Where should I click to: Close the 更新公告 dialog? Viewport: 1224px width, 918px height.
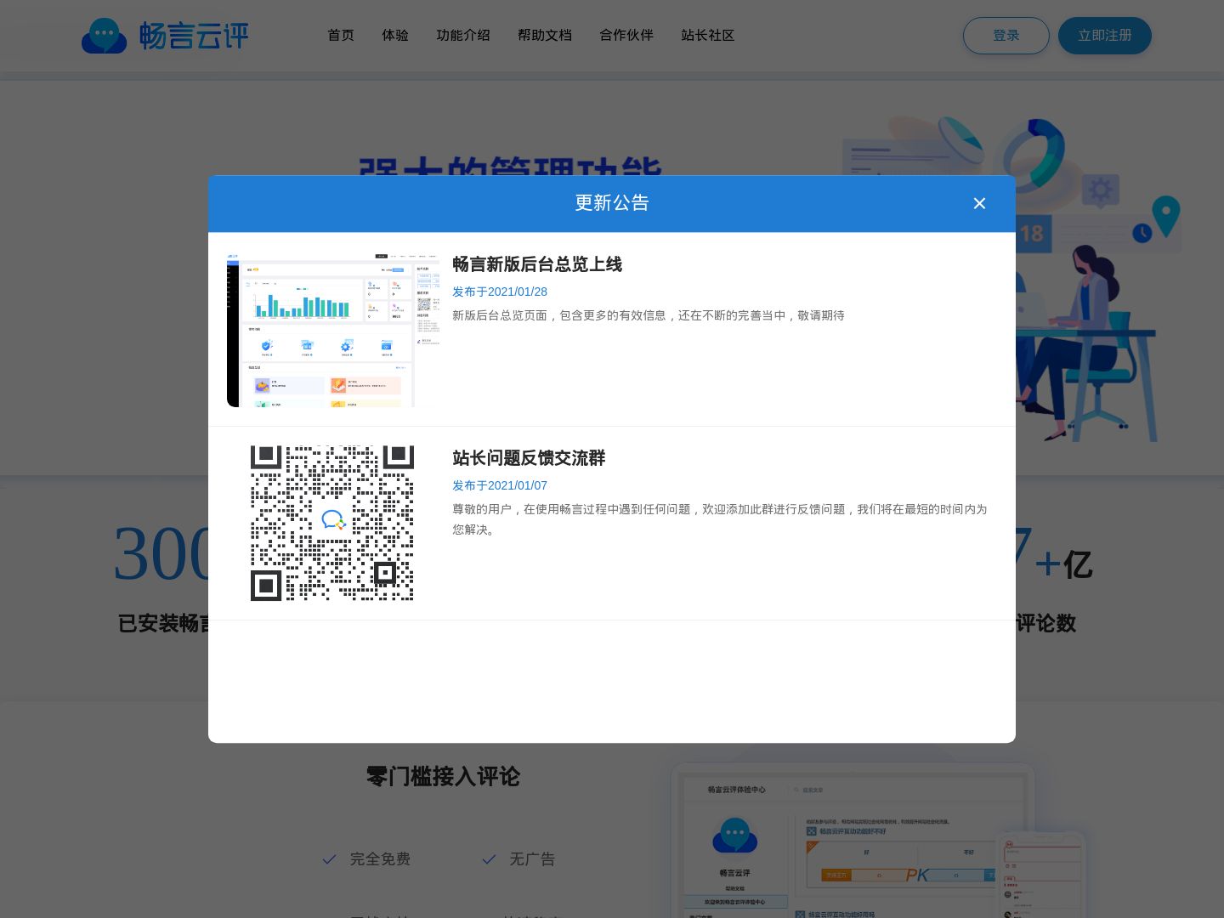click(979, 203)
